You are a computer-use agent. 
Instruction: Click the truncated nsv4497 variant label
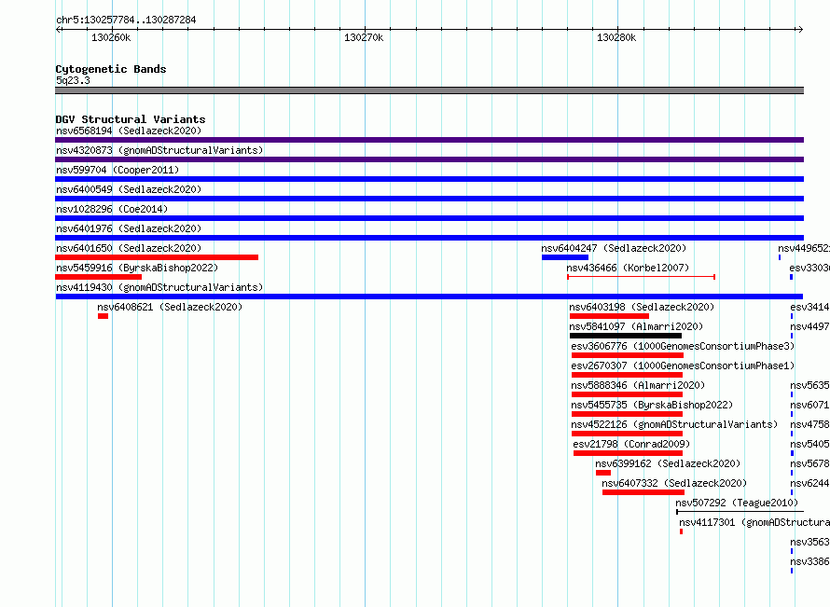tap(809, 326)
